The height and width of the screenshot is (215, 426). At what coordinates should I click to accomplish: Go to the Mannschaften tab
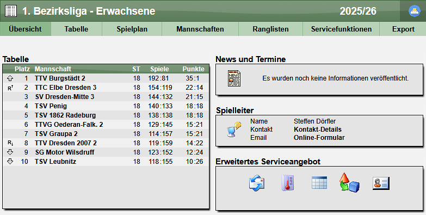(200, 29)
